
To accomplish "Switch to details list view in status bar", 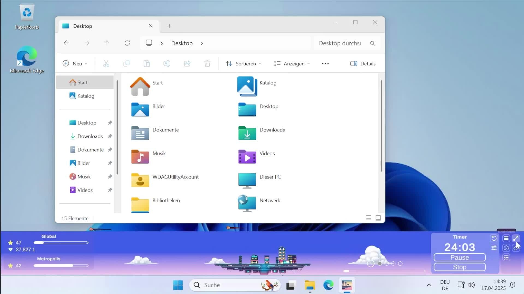I will click(x=368, y=218).
